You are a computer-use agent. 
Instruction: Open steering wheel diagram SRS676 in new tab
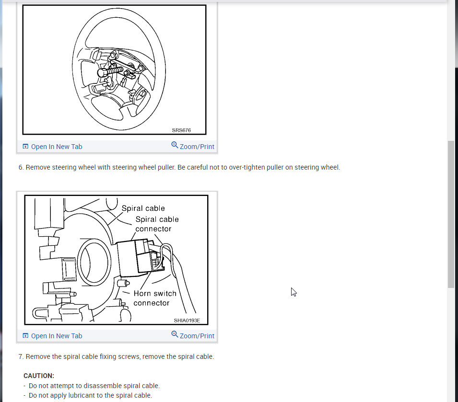click(53, 147)
